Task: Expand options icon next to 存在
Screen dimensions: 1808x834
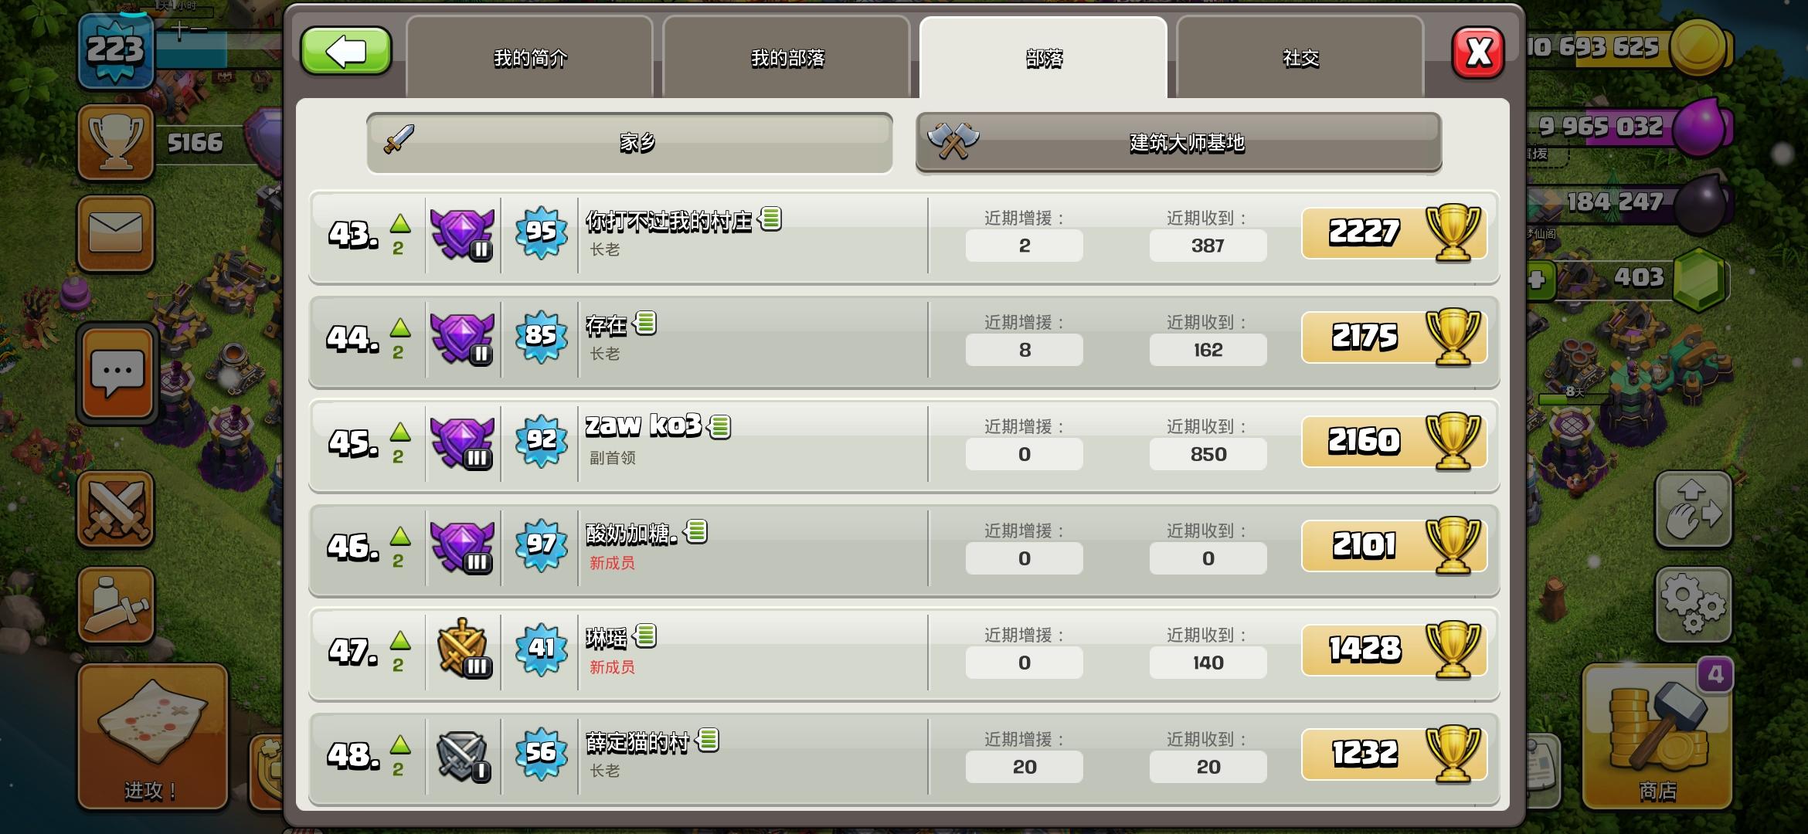Action: [x=644, y=323]
